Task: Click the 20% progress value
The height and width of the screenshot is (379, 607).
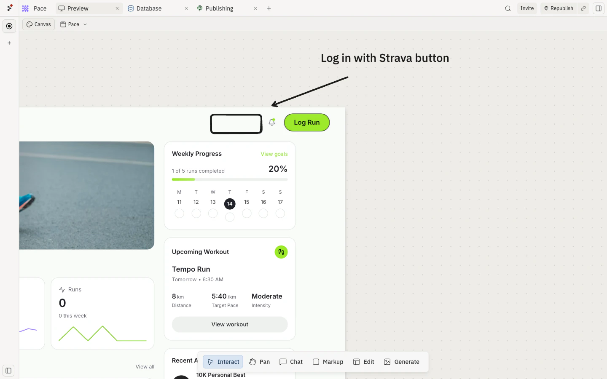Action: click(278, 169)
